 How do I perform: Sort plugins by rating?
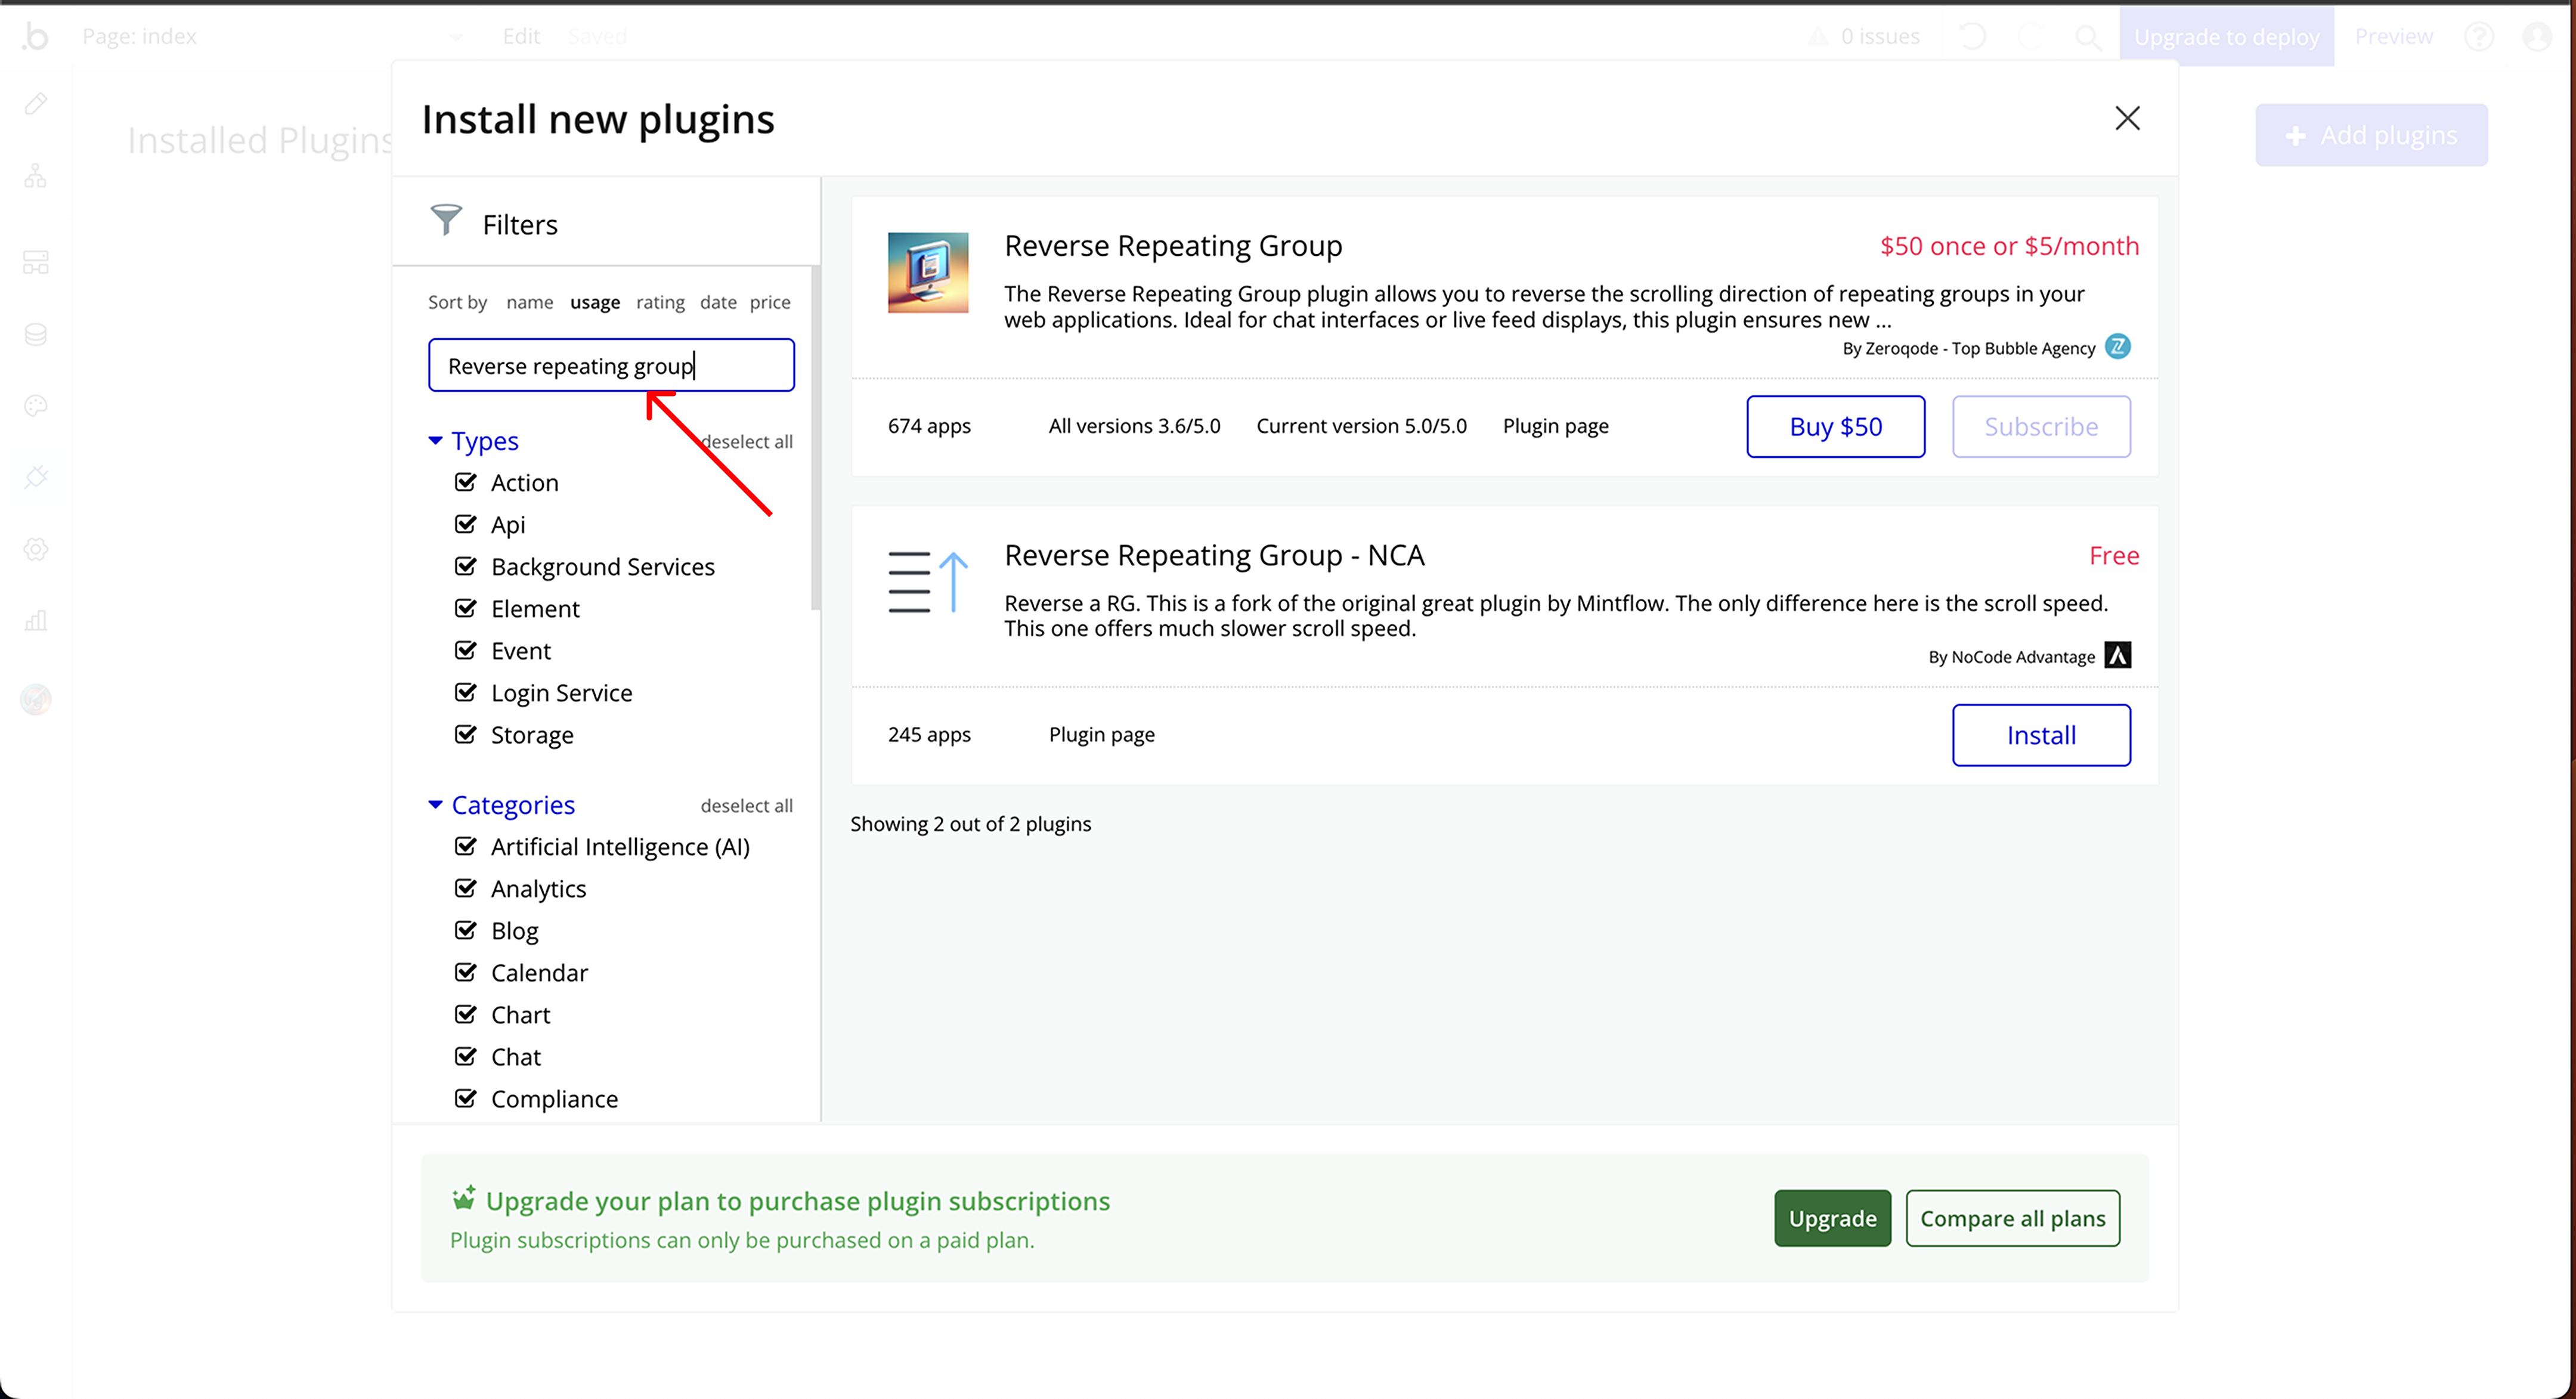(x=660, y=302)
